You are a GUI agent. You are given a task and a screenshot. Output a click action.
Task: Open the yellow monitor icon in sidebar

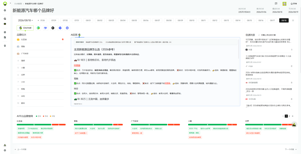[5, 24]
